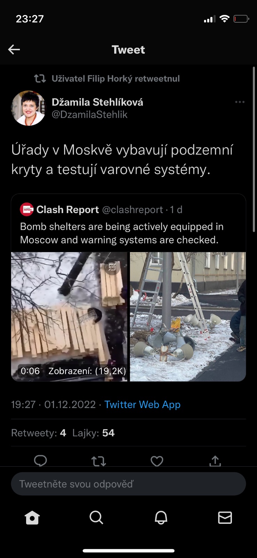257x558 pixels.
Task: Open the Twitter Web App link
Action: [142, 405]
